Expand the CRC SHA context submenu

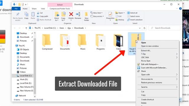tap(157, 57)
